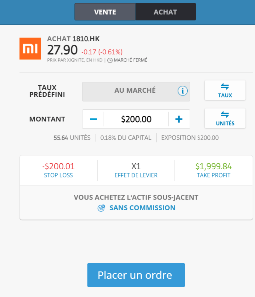Click the SANS COMMISSION link
255x297 pixels.
[142, 208]
